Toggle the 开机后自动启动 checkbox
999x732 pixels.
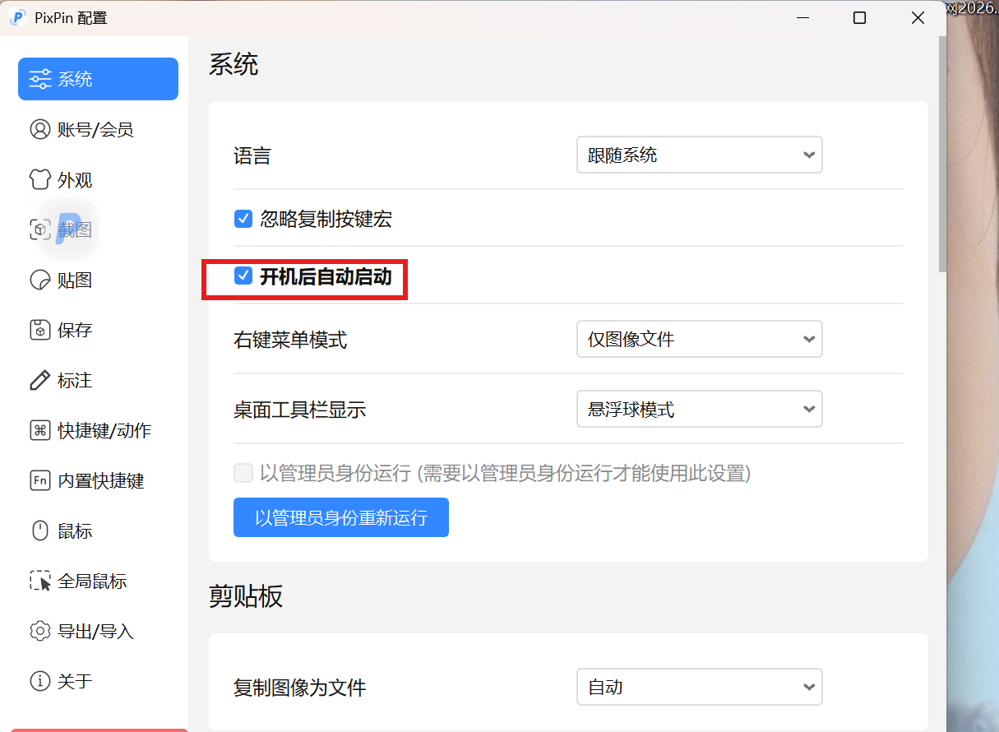point(243,276)
